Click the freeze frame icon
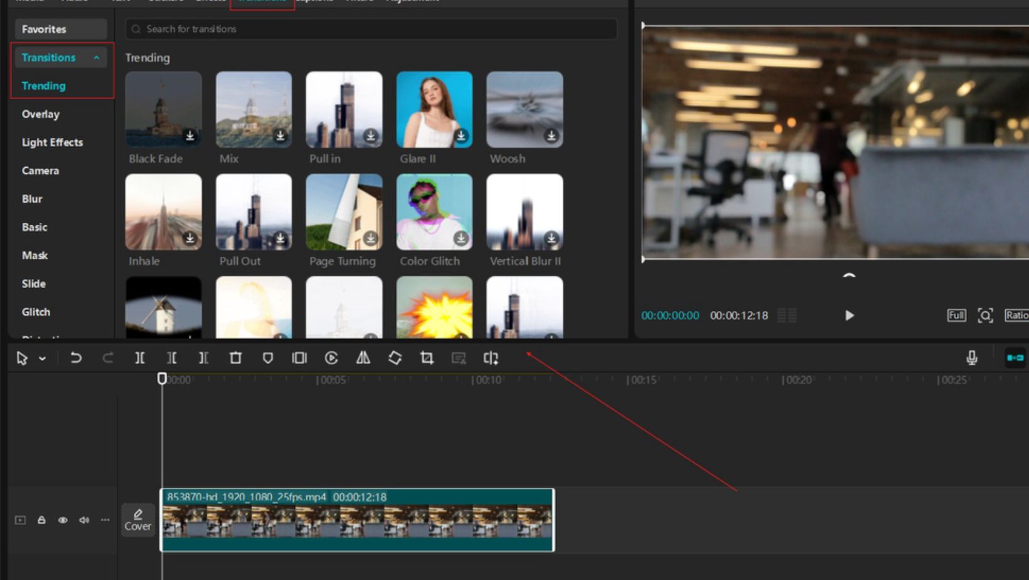Image resolution: width=1029 pixels, height=580 pixels. point(299,358)
